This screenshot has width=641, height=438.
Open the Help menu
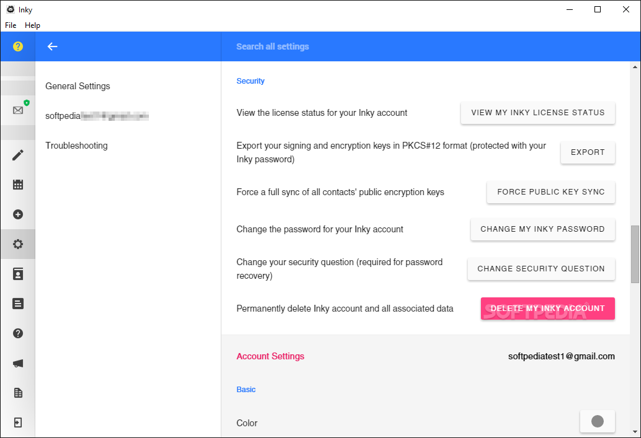33,25
